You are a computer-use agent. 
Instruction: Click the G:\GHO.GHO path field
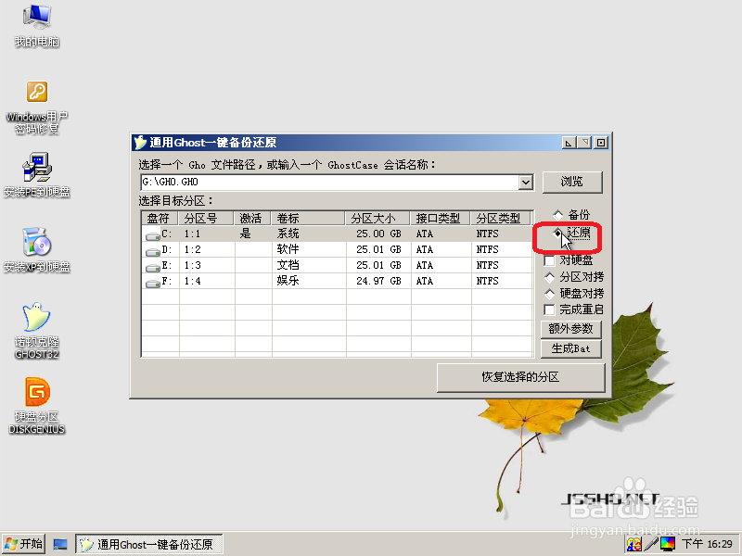tap(329, 182)
